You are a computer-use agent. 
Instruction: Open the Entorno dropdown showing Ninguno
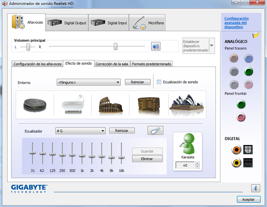click(x=89, y=82)
